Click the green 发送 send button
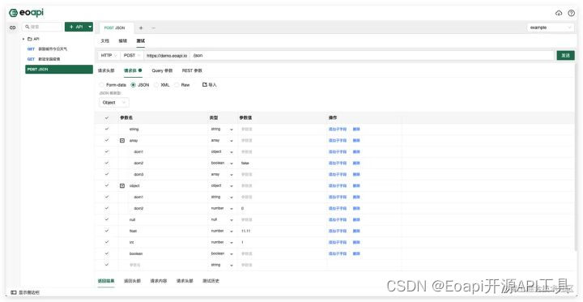Screen dimensions: 583x302 point(565,55)
